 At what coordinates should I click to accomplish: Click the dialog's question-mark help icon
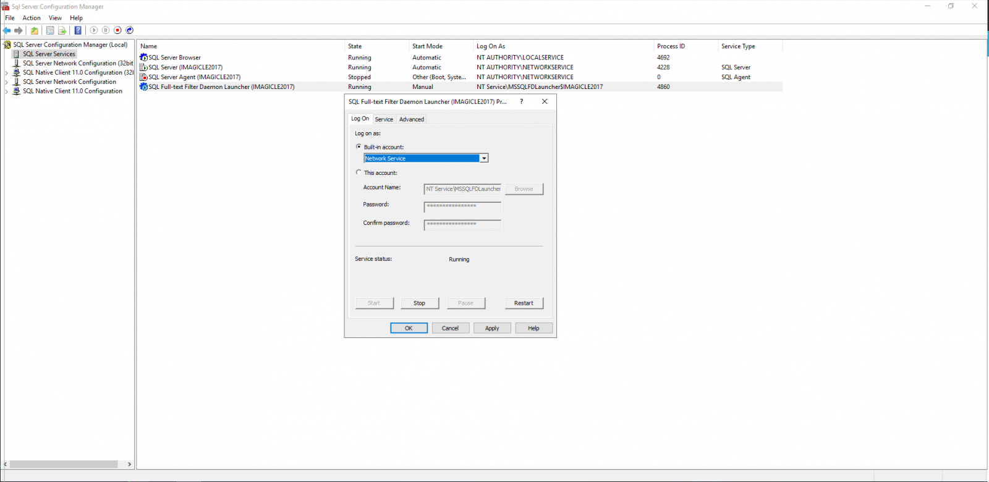(521, 101)
